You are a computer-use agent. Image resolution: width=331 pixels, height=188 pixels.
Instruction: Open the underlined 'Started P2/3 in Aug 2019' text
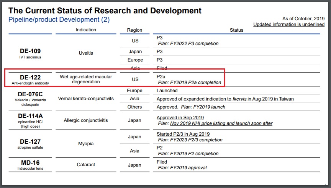pos(183,134)
